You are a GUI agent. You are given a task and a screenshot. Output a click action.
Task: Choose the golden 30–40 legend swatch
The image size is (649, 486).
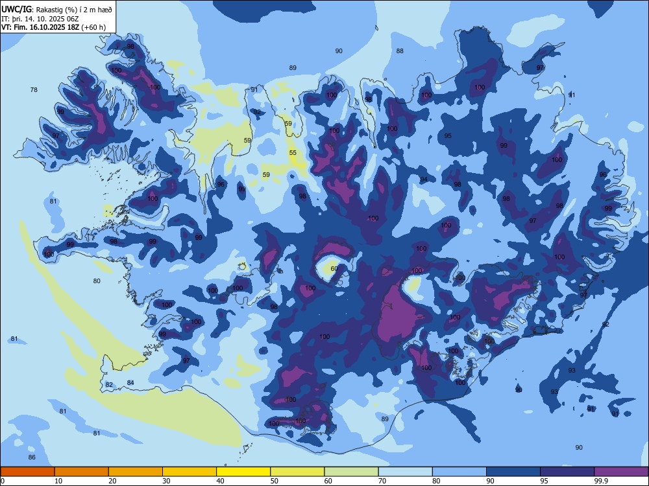(190, 472)
